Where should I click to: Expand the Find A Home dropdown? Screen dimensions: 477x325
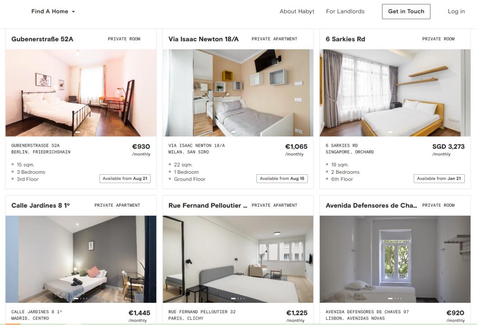(x=53, y=11)
